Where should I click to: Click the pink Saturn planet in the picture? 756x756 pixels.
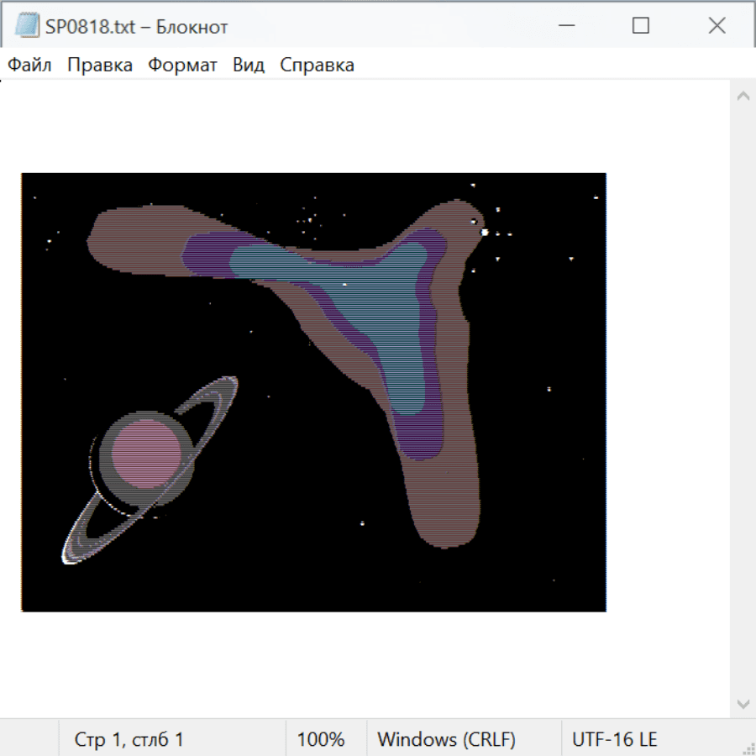[146, 454]
